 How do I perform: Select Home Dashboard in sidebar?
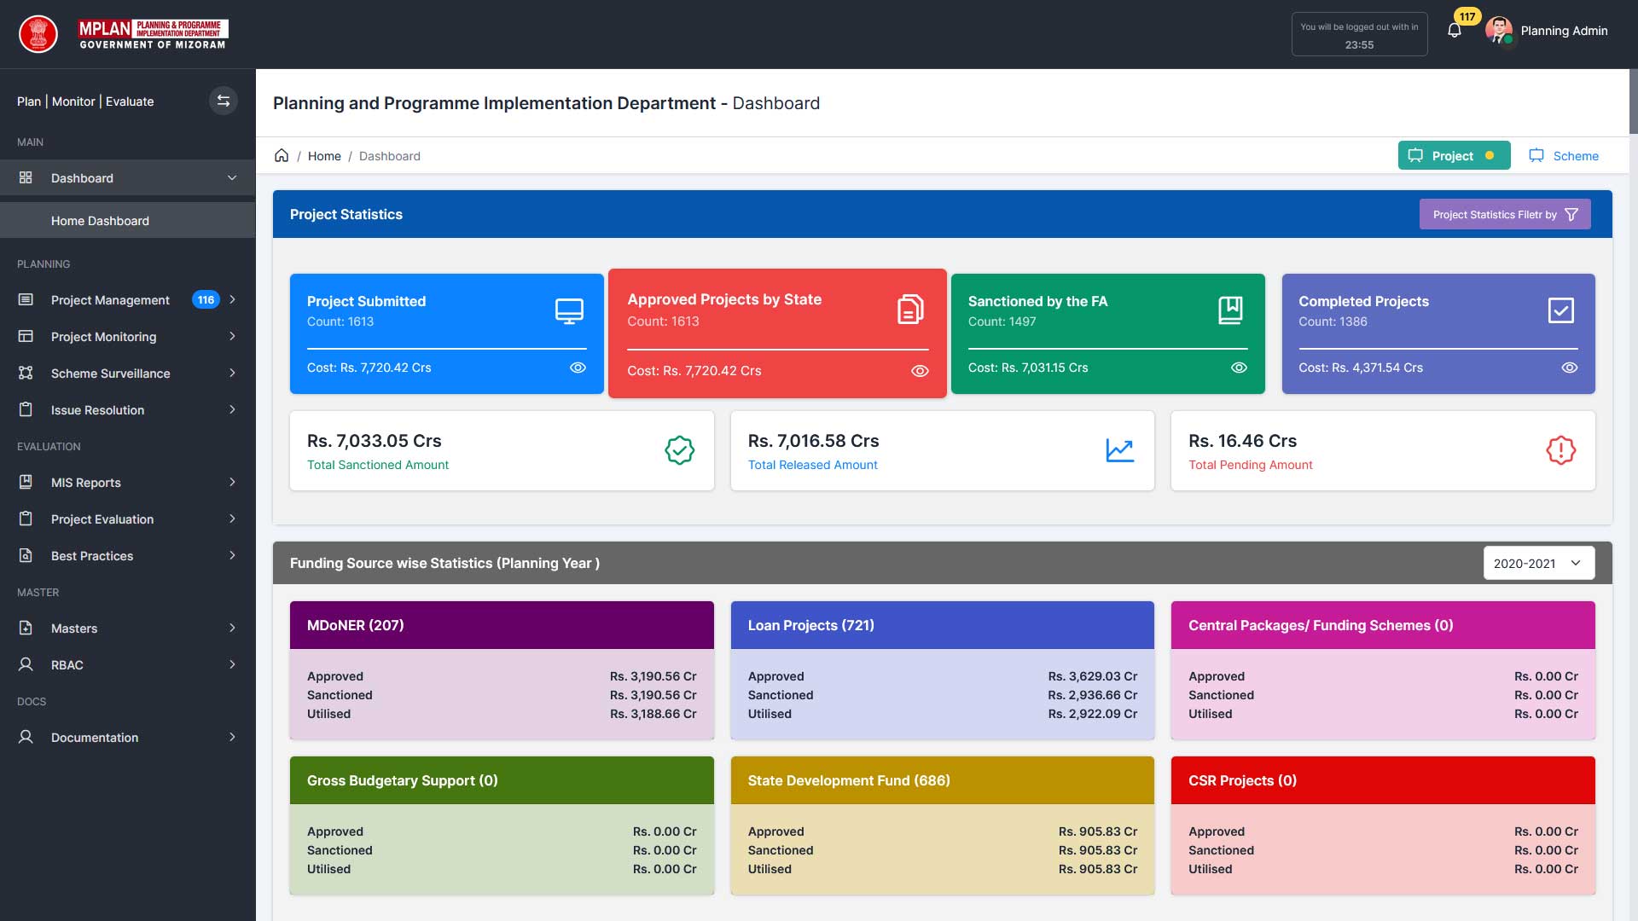click(100, 220)
